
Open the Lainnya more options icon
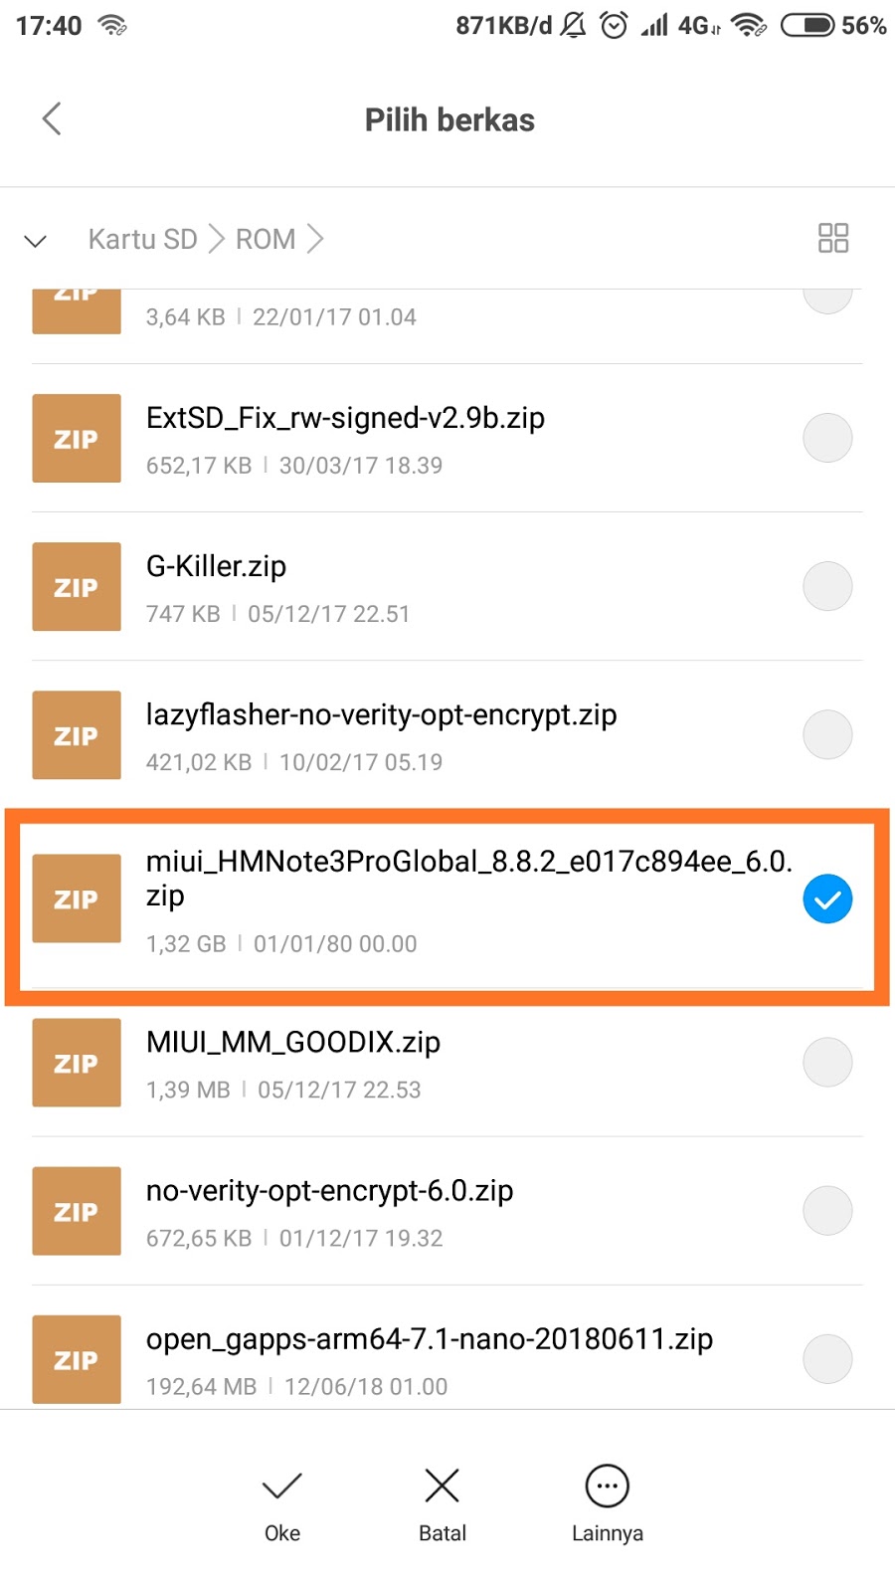(x=608, y=1487)
